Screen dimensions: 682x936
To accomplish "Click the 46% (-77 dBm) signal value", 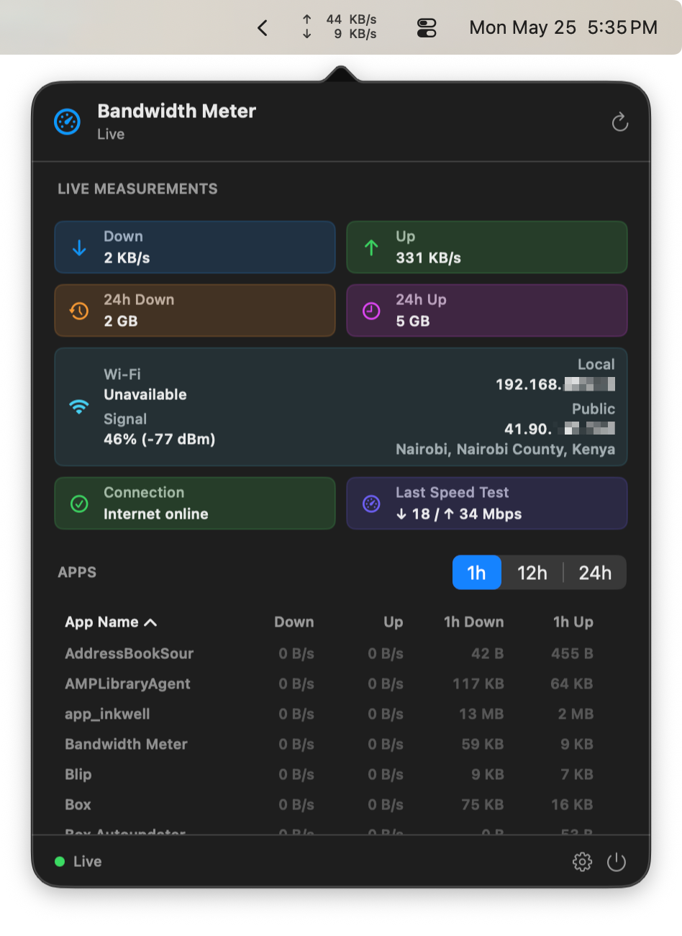I will click(160, 440).
